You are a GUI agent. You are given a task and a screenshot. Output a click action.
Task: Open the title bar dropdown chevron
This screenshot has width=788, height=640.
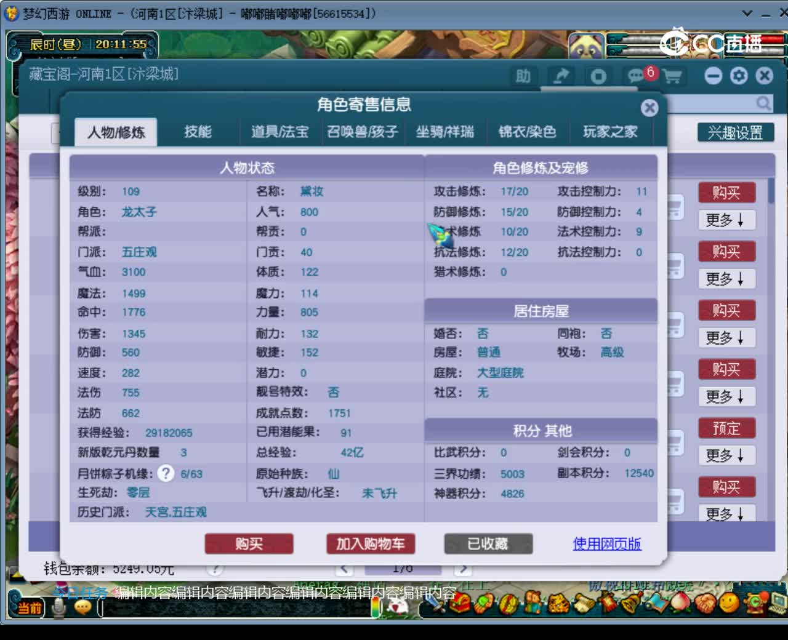pos(747,14)
